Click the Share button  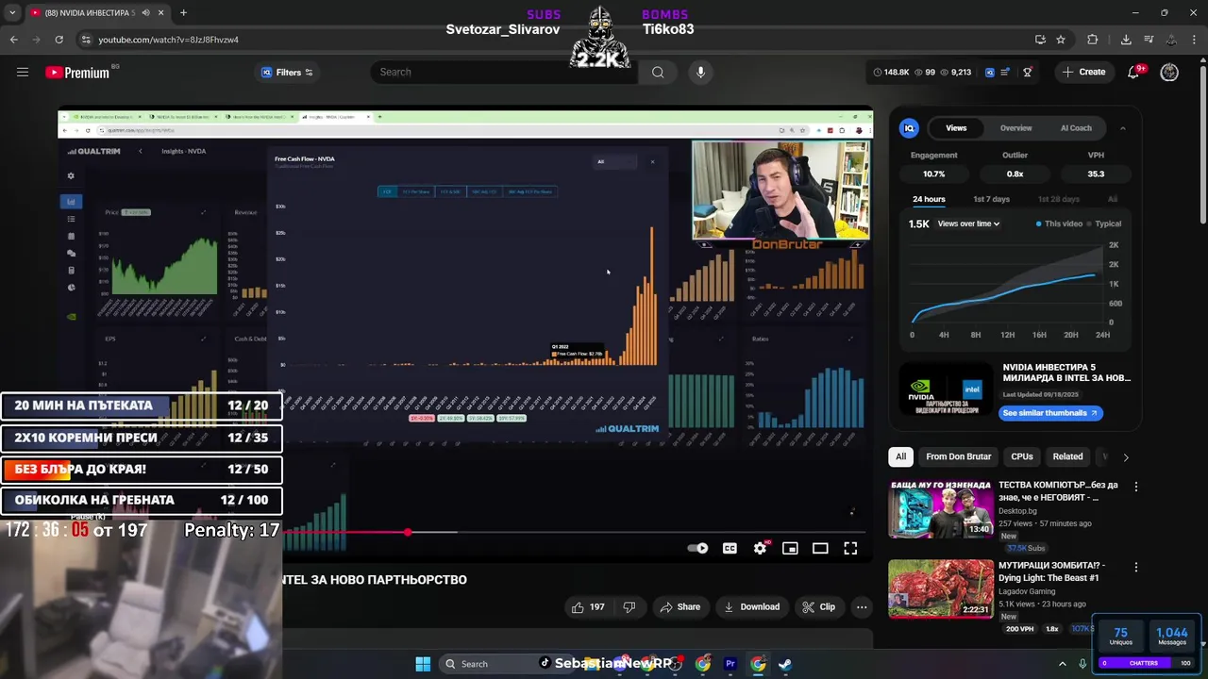[679, 607]
